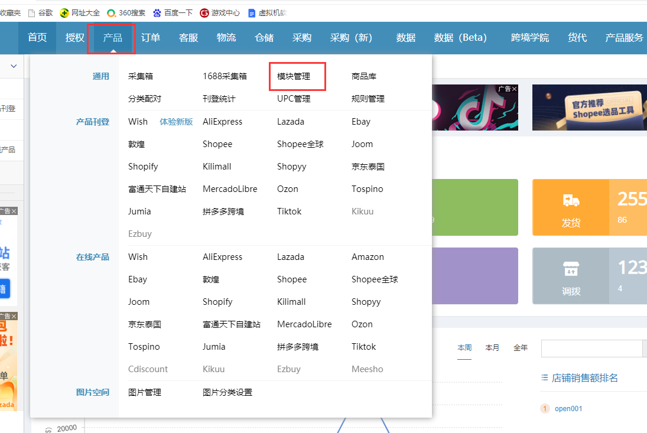
Task: Select Lazada under 产品刊登
Action: (x=291, y=122)
